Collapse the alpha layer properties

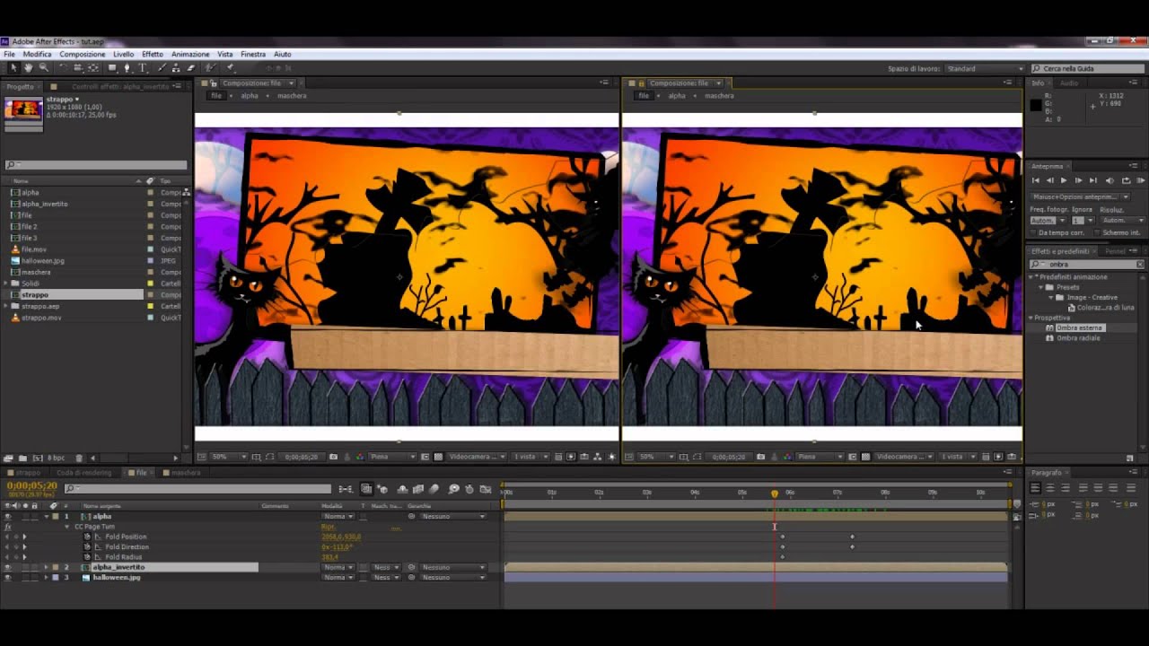tap(47, 516)
